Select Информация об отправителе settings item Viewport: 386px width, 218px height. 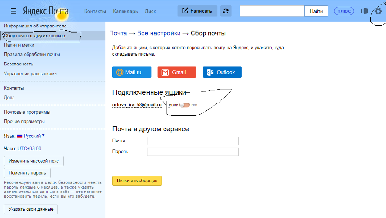pyautogui.click(x=35, y=26)
